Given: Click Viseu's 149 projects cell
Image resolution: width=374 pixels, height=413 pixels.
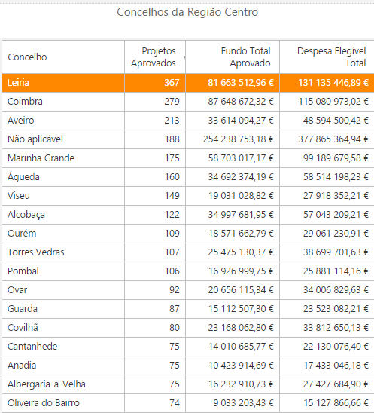Looking at the screenshot, I should point(155,196).
